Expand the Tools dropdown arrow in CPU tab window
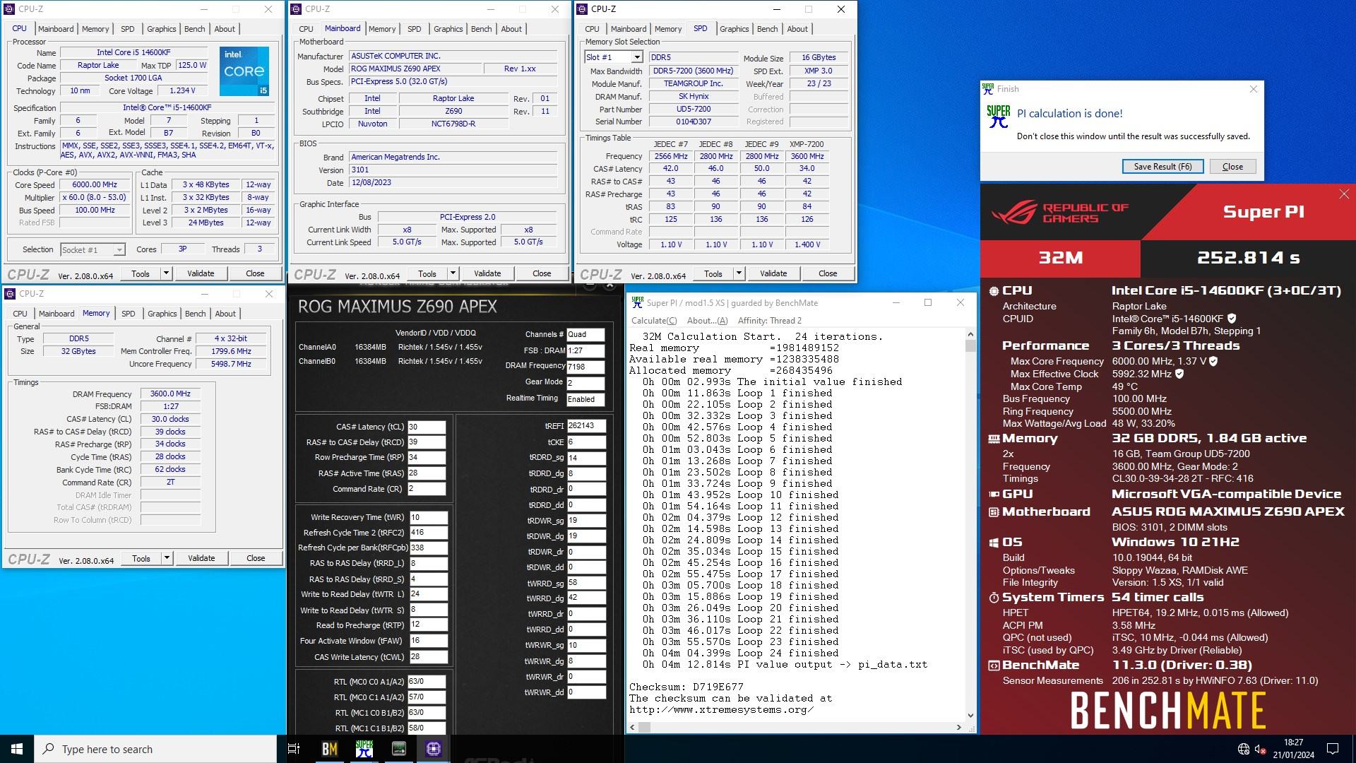Viewport: 1356px width, 763px height. coord(166,273)
